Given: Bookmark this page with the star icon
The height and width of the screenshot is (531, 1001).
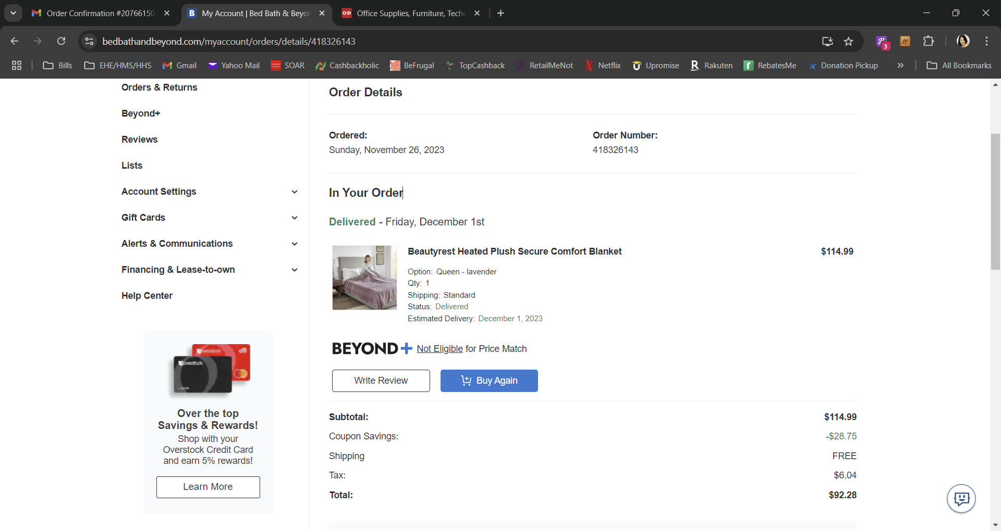Looking at the screenshot, I should pos(849,41).
